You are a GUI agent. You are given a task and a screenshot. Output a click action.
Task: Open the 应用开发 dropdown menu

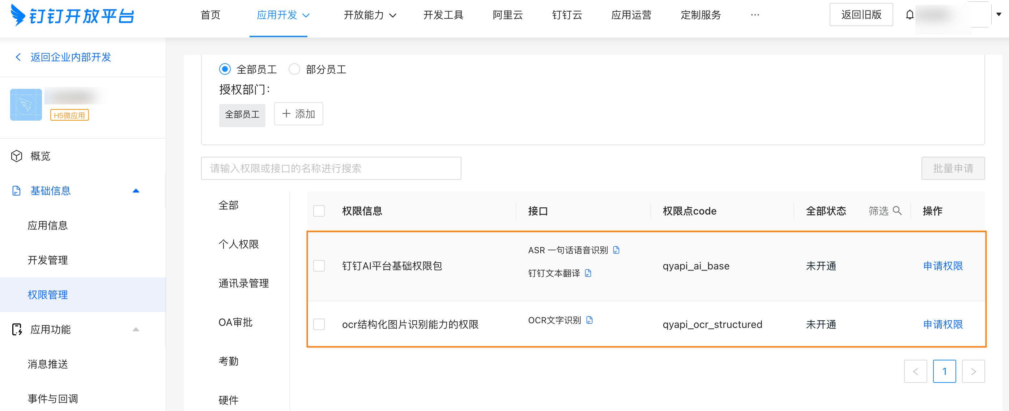pos(283,15)
